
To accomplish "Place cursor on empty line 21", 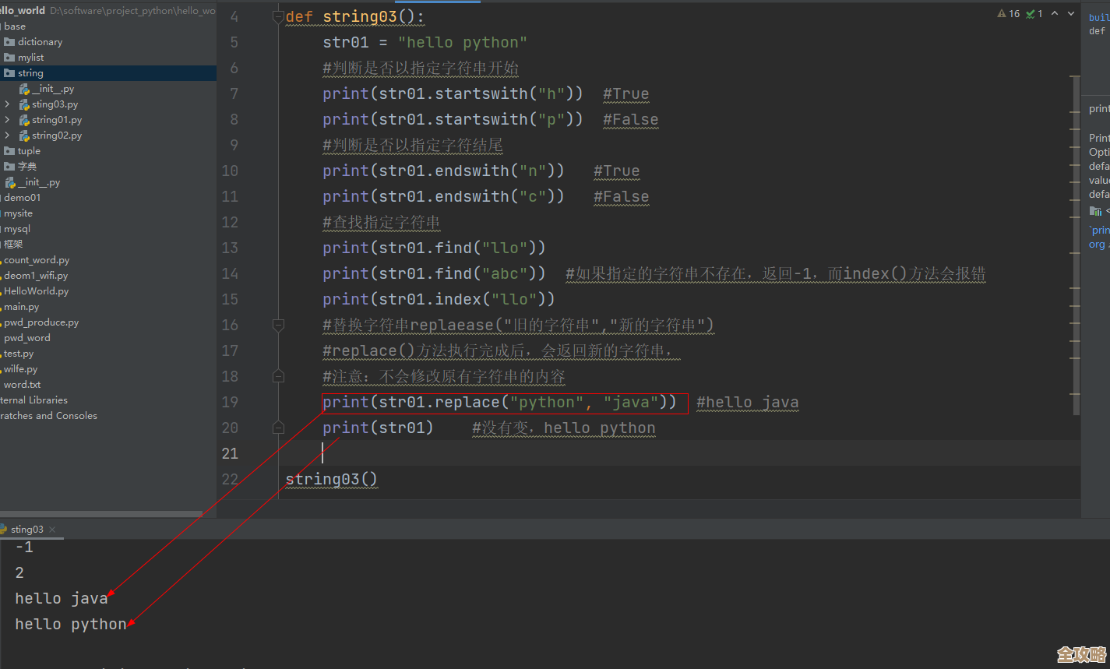I will (545, 453).
